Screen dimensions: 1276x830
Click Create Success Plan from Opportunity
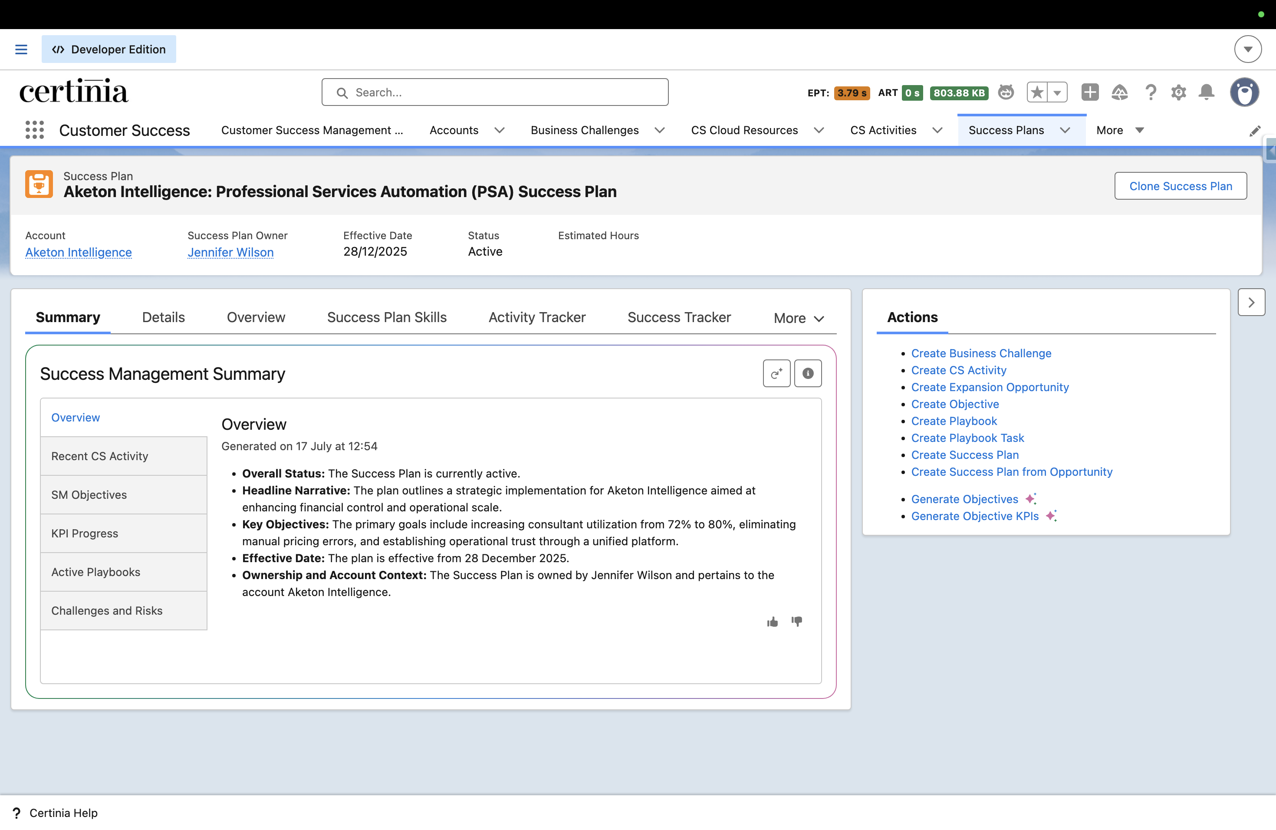(1012, 472)
